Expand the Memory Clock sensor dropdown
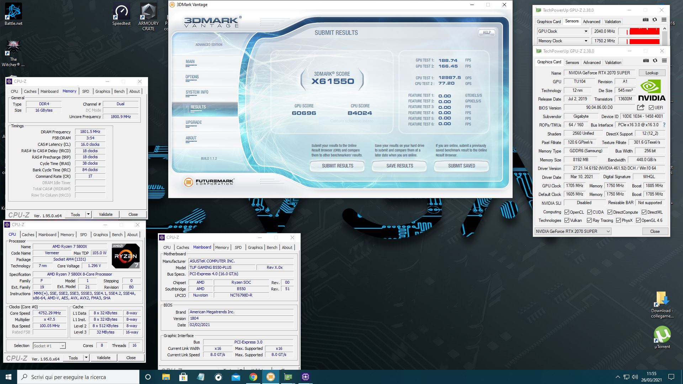 pyautogui.click(x=586, y=41)
